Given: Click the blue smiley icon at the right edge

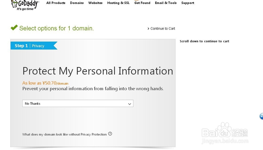Looking at the screenshot, I should pos(261,116).
